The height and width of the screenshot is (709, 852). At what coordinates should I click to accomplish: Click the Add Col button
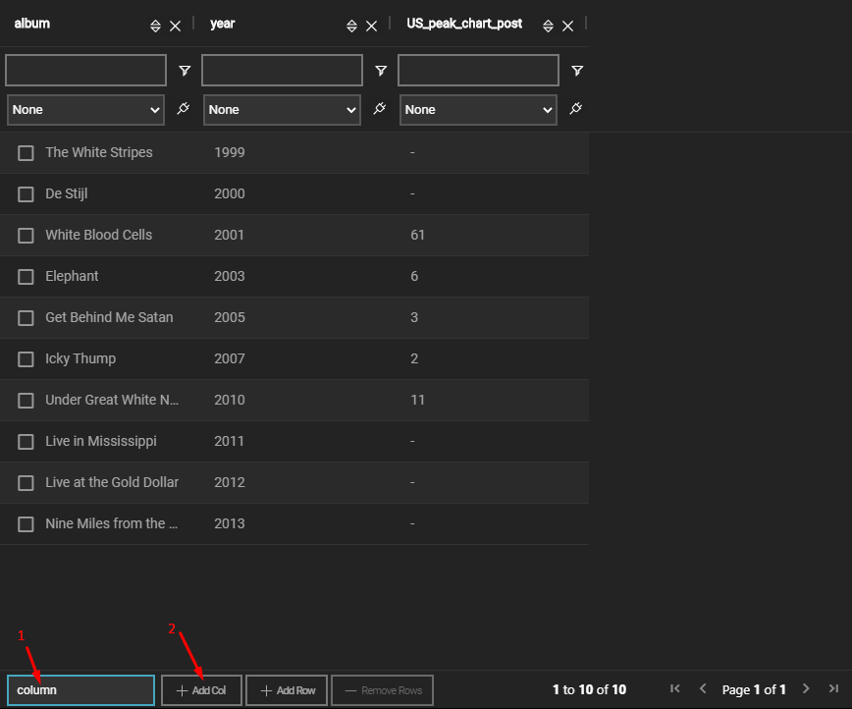tap(200, 689)
